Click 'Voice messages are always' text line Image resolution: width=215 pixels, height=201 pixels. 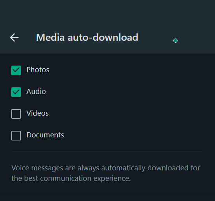55,168
